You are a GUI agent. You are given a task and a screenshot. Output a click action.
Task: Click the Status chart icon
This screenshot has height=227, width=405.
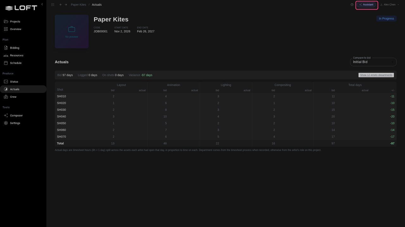pyautogui.click(x=6, y=82)
